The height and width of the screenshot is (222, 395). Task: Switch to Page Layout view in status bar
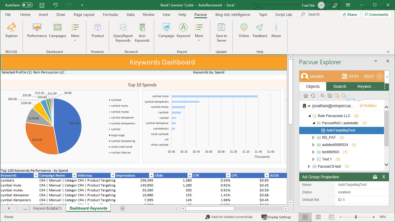[318, 217]
